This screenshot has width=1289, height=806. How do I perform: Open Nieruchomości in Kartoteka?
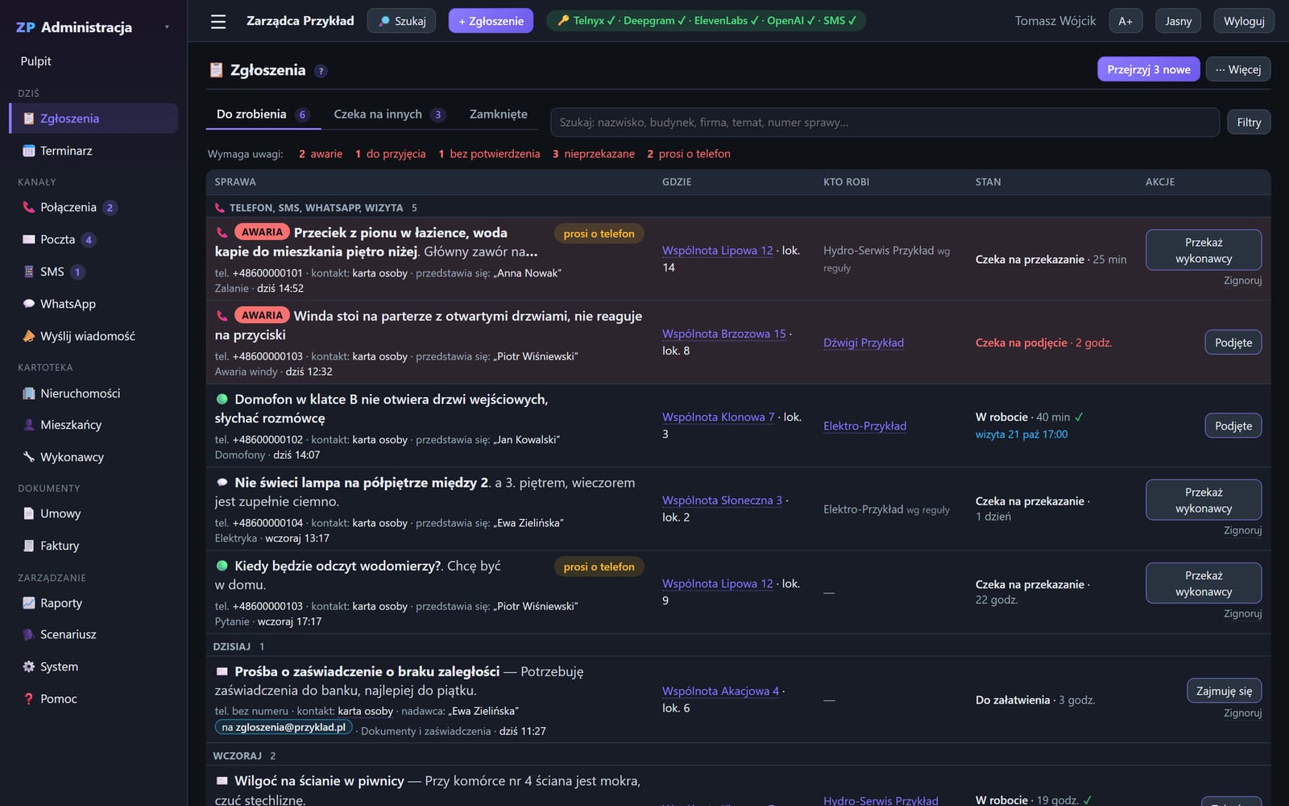tap(93, 393)
